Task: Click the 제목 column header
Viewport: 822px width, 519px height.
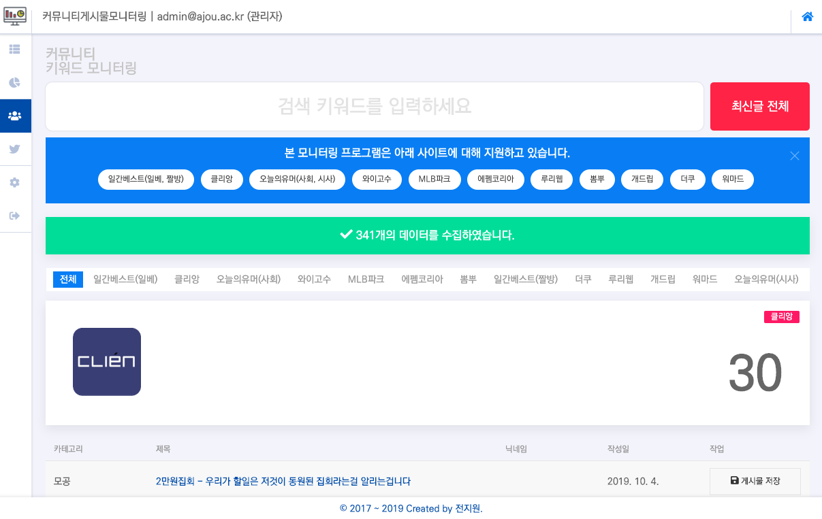Action: tap(163, 449)
